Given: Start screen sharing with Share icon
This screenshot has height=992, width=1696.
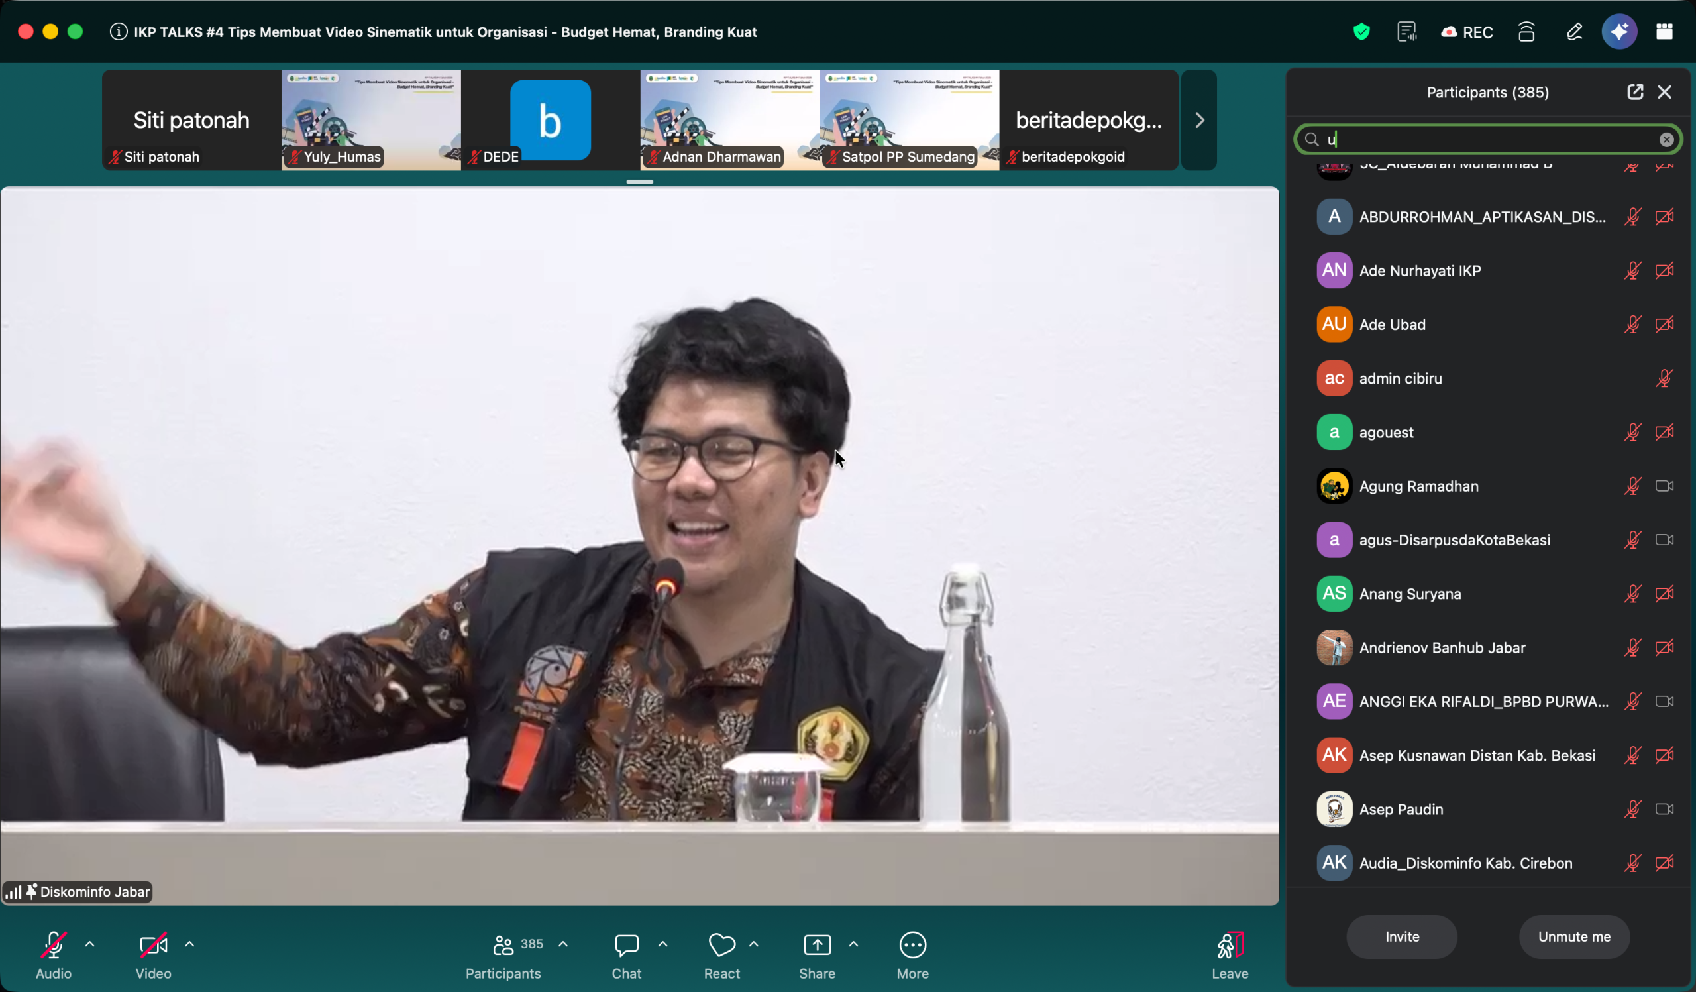Looking at the screenshot, I should [816, 944].
